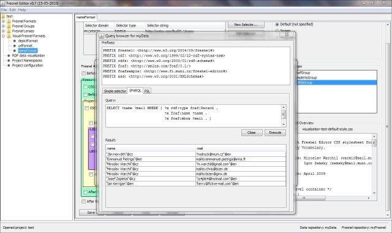Click inside the Prefixes text area
The height and width of the screenshot is (233, 392).
click(x=196, y=66)
